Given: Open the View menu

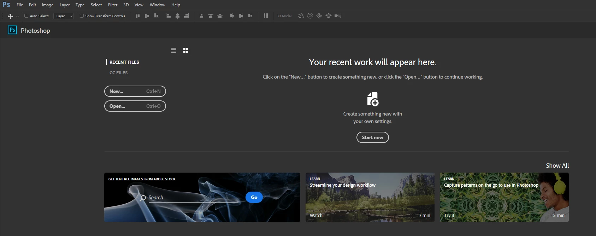Looking at the screenshot, I should pos(139,5).
